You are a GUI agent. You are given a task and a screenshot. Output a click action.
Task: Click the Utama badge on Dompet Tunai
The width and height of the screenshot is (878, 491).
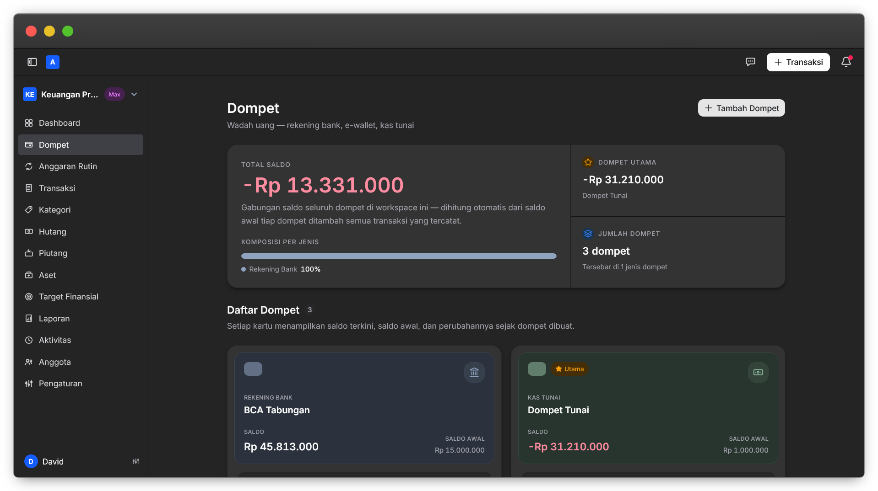pyautogui.click(x=569, y=369)
